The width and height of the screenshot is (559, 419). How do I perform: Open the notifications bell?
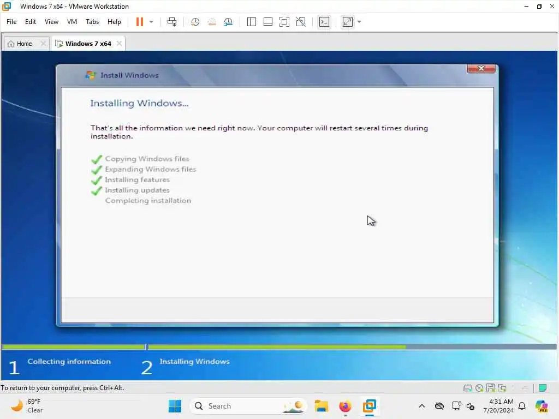[x=522, y=406]
